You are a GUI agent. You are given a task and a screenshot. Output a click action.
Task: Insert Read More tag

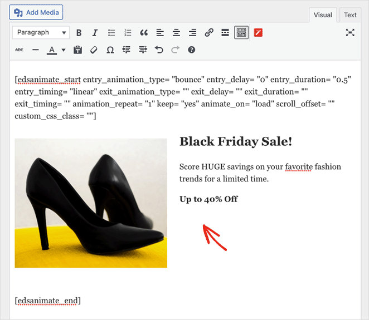[x=225, y=33]
